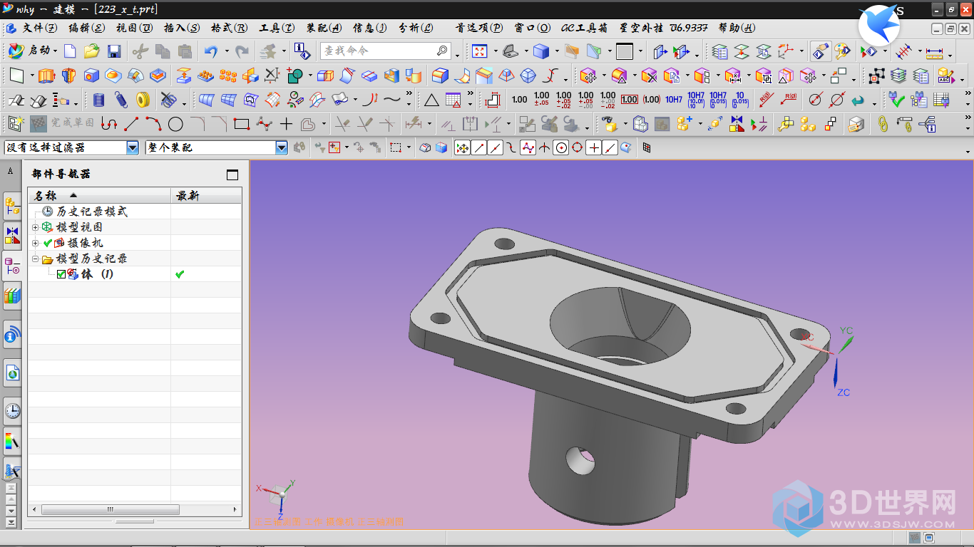Toggle the Enable Snap Point icon

coord(462,147)
